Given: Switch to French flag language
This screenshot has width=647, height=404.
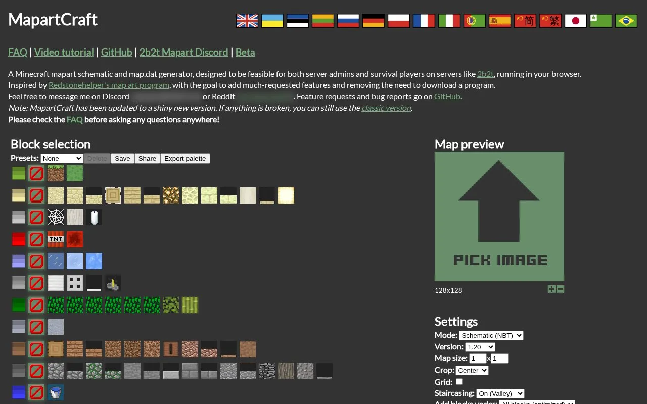Looking at the screenshot, I should tap(424, 21).
